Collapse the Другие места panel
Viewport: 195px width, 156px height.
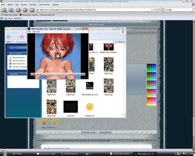pos(17,54)
